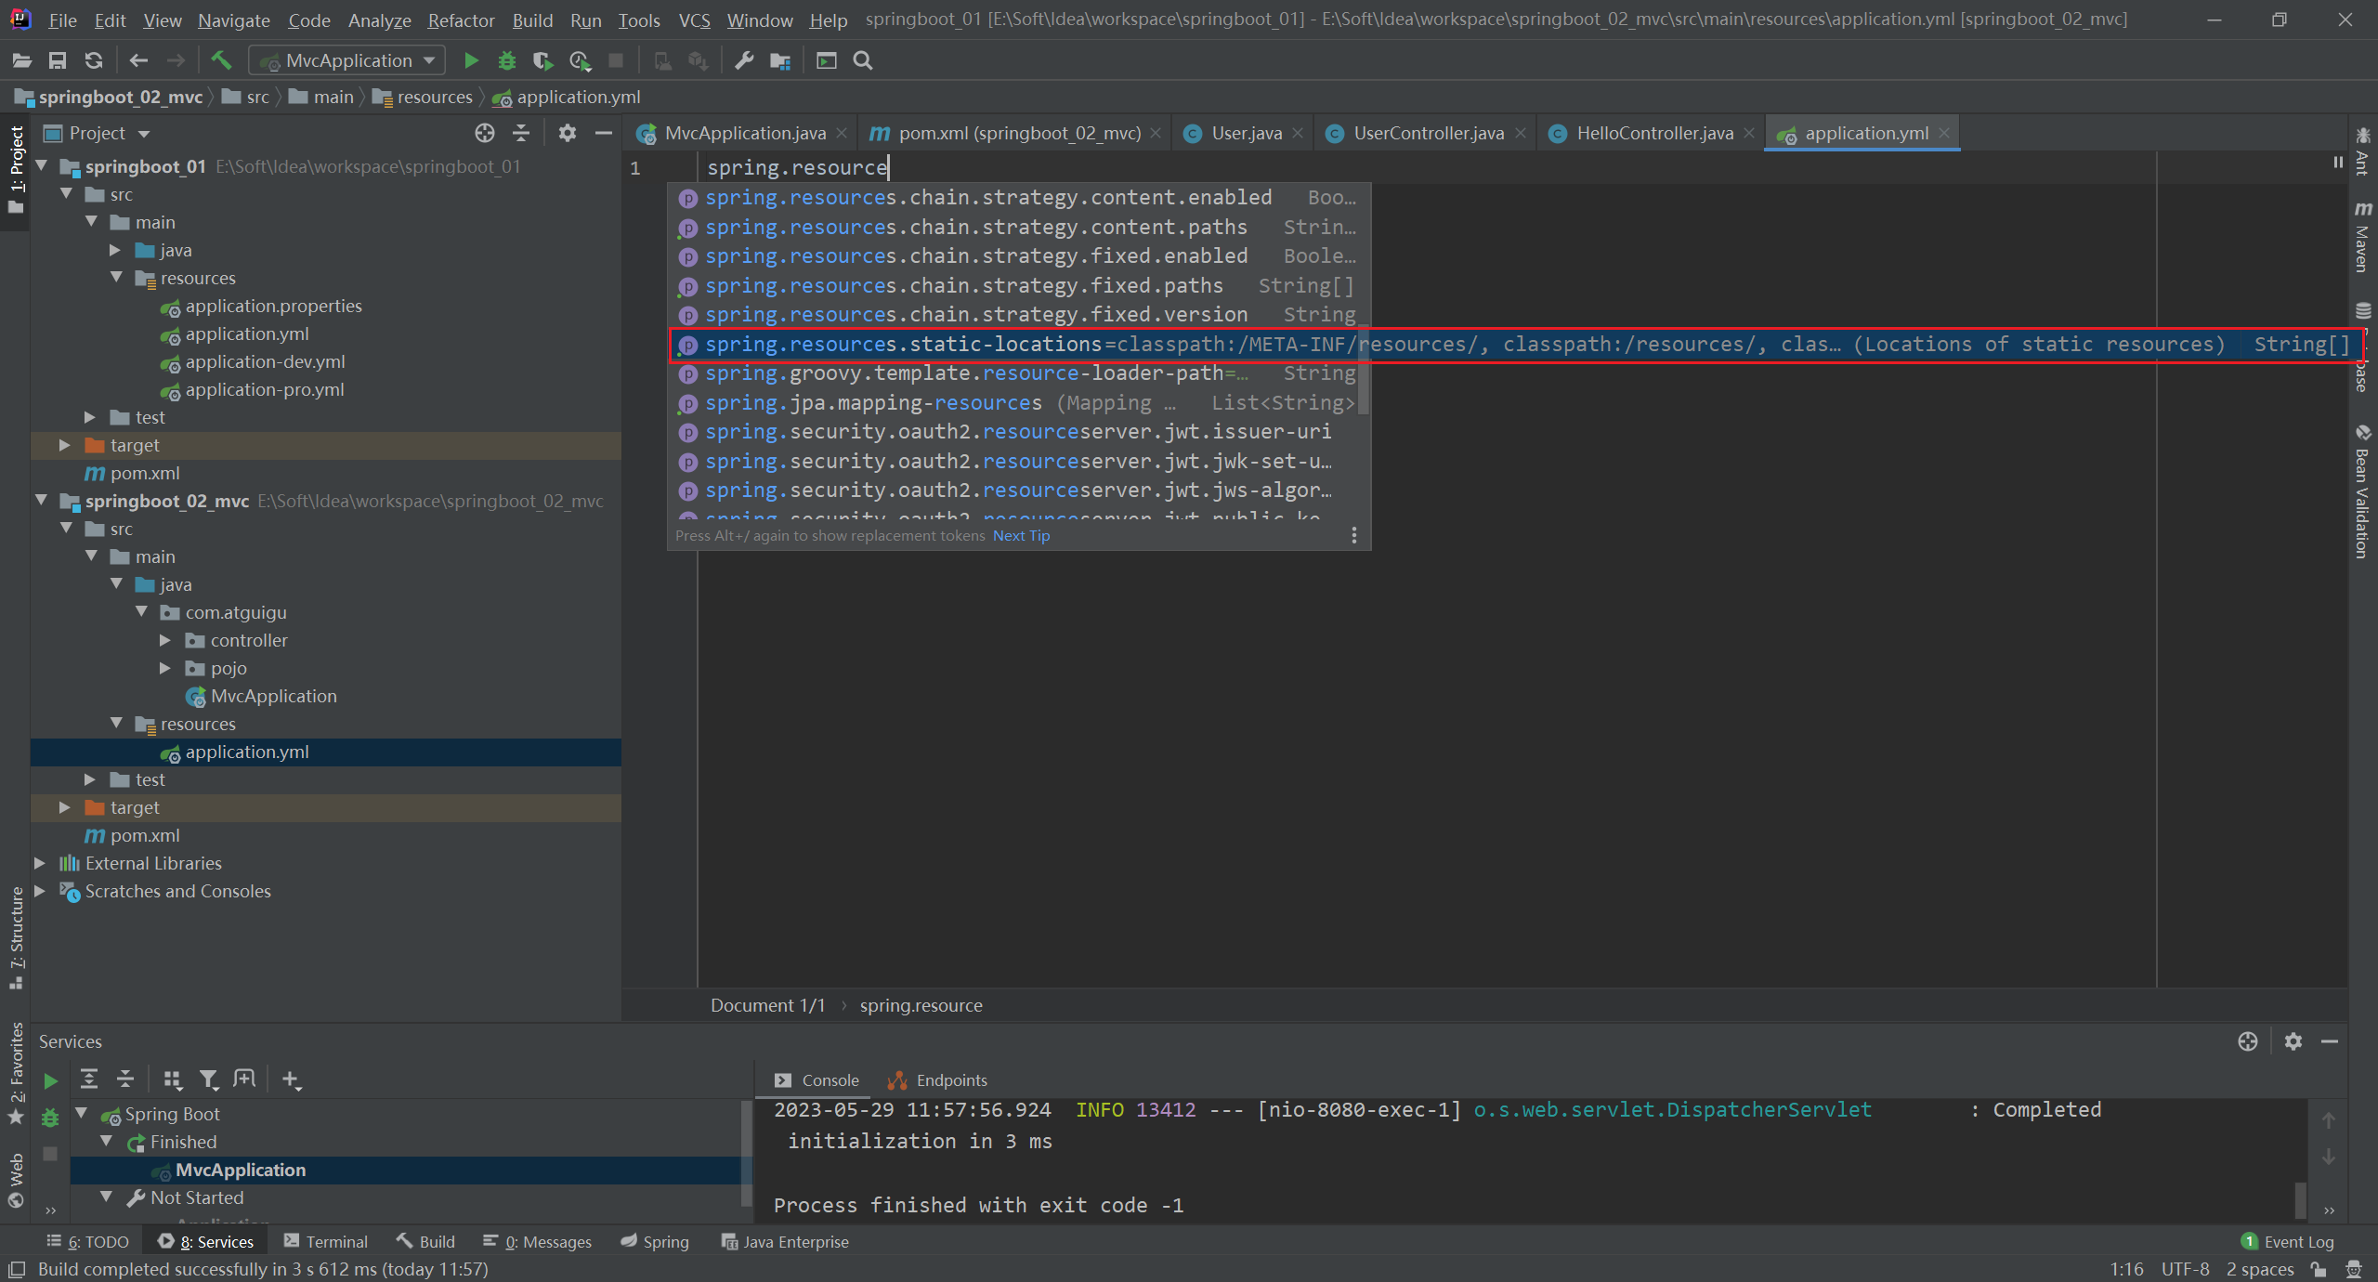Image resolution: width=2378 pixels, height=1282 pixels.
Task: Navigate back with the left arrow icon
Action: (x=138, y=60)
